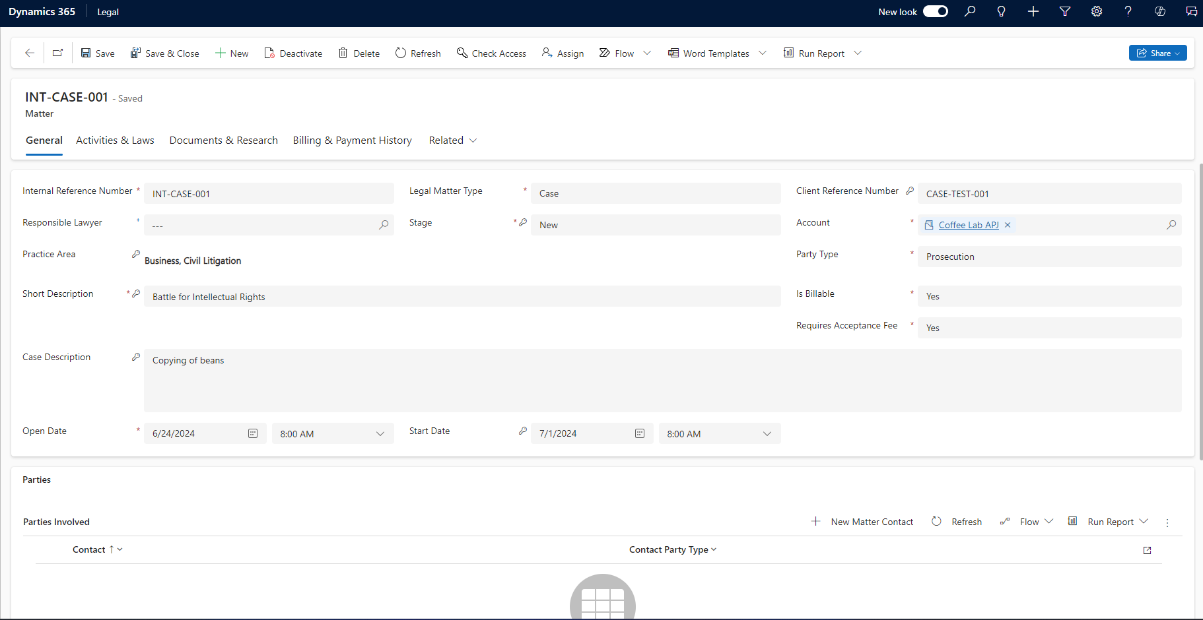This screenshot has width=1203, height=620.
Task: Expand the top Run Report chevron
Action: (x=858, y=53)
